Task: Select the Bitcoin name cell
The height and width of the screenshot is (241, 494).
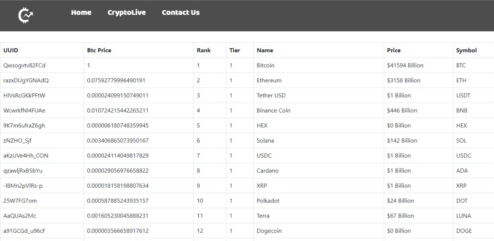Action: 319,65
